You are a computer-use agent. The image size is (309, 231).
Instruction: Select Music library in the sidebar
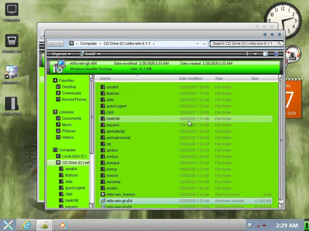(x=67, y=125)
